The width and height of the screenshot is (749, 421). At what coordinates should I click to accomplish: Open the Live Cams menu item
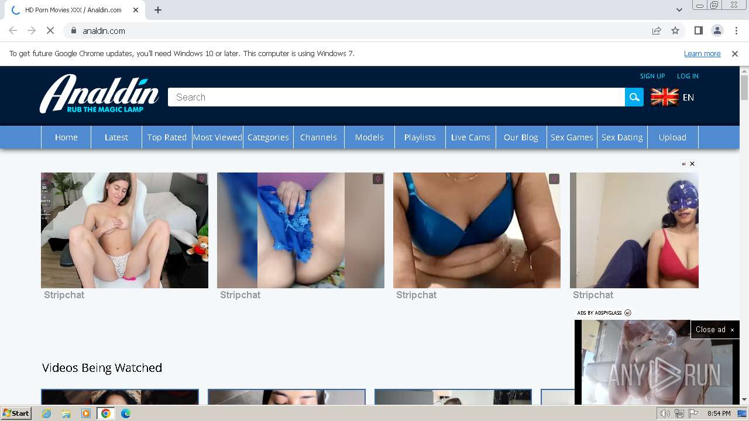pos(470,137)
